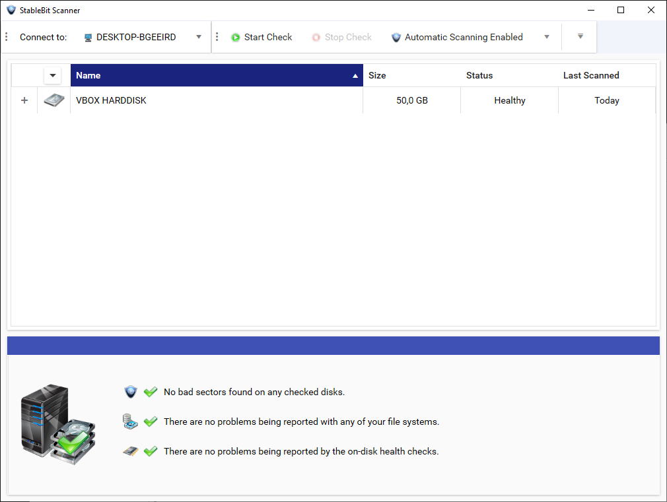Select the VBOX HARDDISK name cell
Viewport: 667px width, 502px height.
[x=217, y=100]
